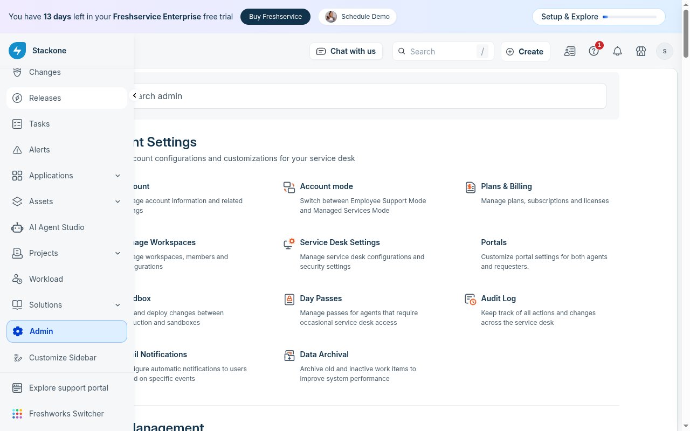690x431 pixels.
Task: Click the Stackone account name
Action: coord(50,51)
